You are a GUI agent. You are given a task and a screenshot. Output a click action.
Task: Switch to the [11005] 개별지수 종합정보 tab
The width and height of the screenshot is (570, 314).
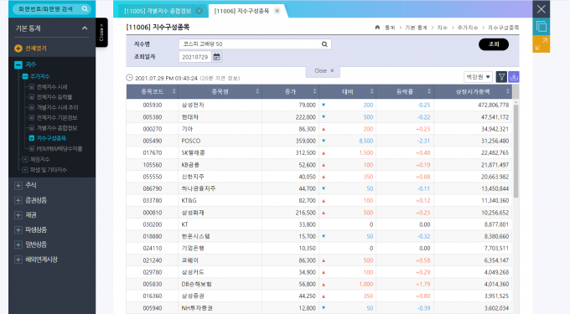click(x=158, y=11)
